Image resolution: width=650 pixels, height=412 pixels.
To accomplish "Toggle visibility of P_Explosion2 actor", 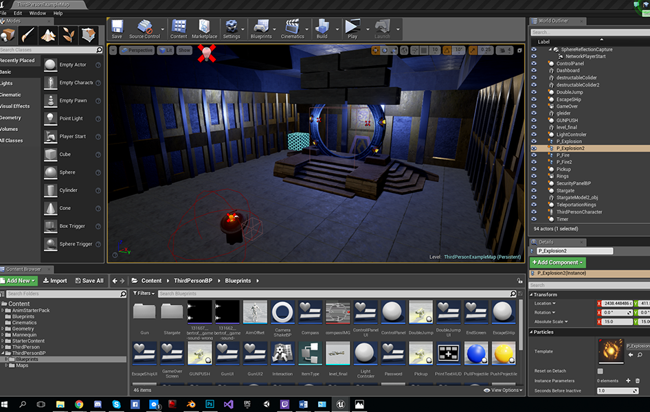I will click(534, 148).
